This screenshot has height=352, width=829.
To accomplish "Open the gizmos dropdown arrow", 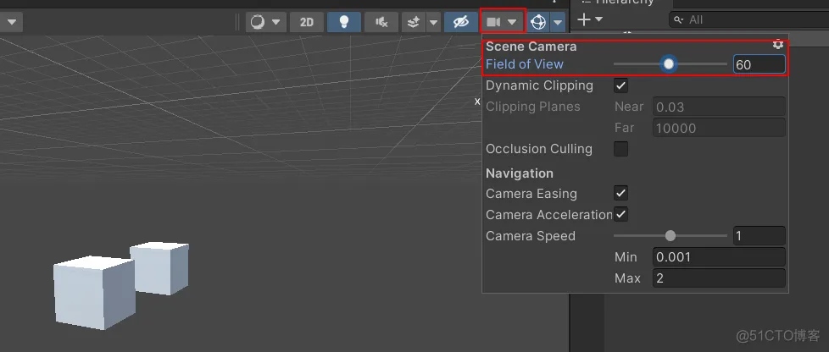I will (558, 22).
